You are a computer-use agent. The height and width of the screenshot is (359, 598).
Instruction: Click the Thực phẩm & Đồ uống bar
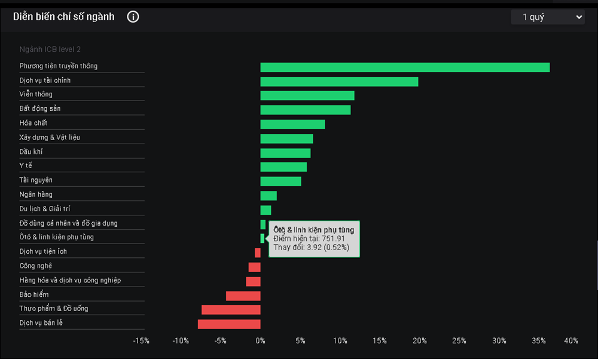[x=231, y=310]
